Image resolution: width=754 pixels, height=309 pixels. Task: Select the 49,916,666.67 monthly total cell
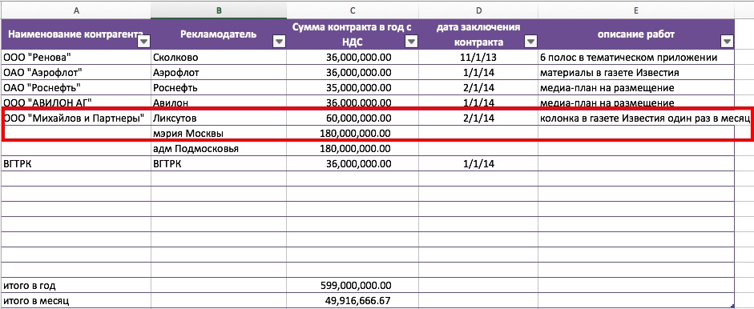click(x=353, y=301)
